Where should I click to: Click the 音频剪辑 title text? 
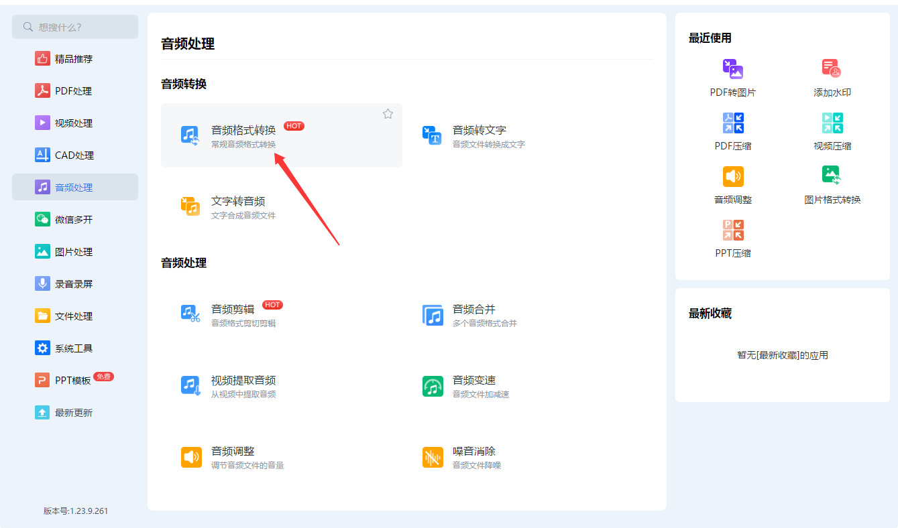[233, 309]
